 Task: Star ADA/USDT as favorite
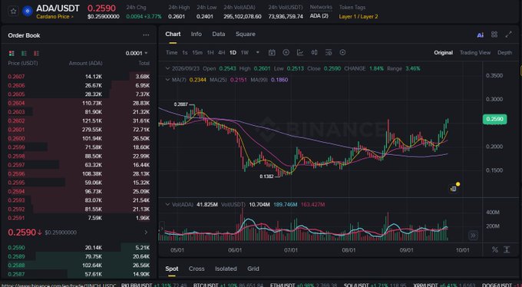[x=13, y=12]
